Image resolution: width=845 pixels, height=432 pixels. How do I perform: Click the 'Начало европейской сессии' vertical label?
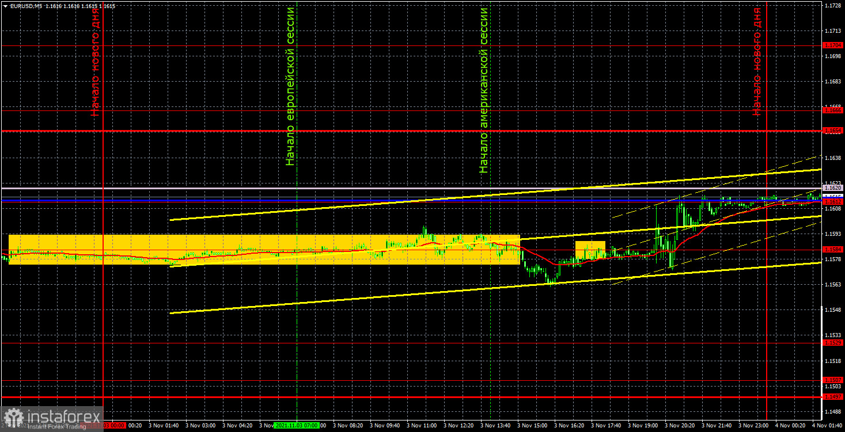(x=290, y=86)
